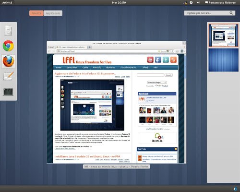Launch Google Chrome from the dash

point(8,46)
